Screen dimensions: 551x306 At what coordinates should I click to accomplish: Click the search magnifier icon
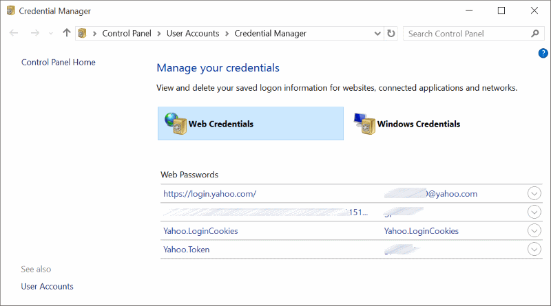click(x=535, y=33)
